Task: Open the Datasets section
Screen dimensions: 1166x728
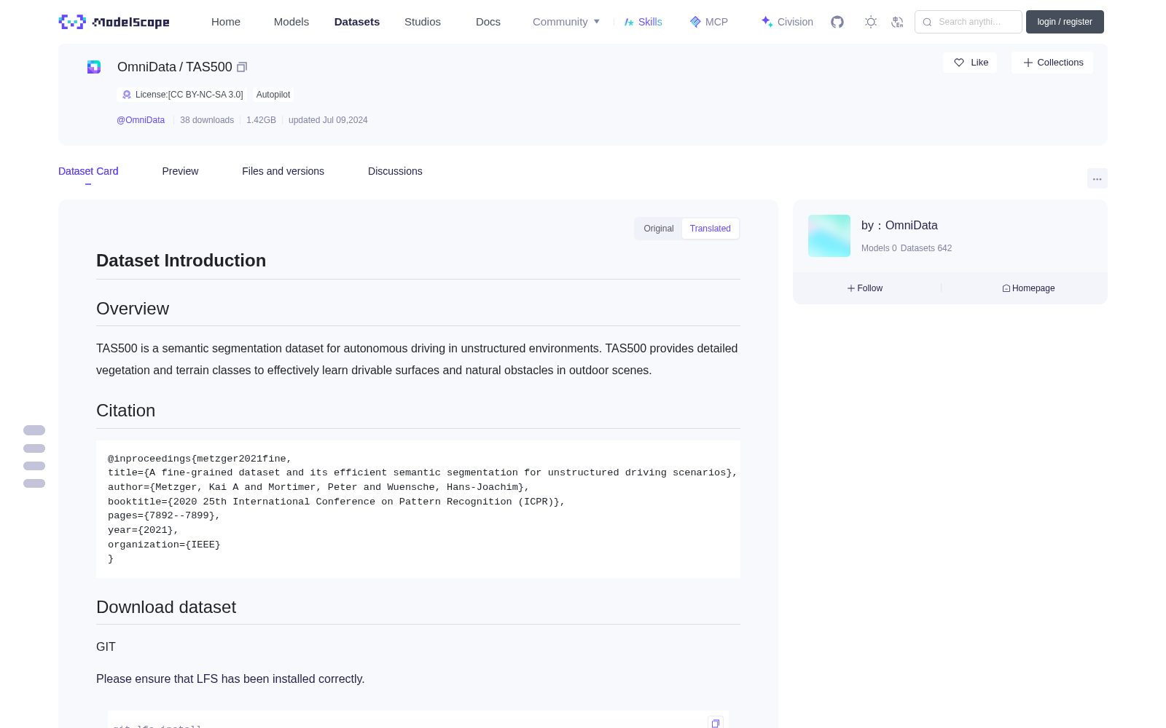Action: (357, 22)
